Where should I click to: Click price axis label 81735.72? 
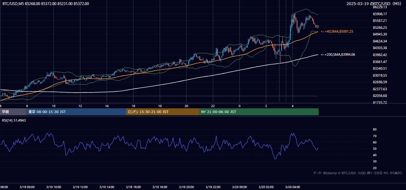(380, 103)
